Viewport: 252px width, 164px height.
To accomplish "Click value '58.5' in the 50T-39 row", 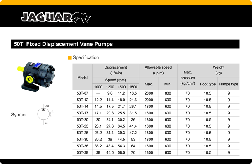I will tap(121, 152).
